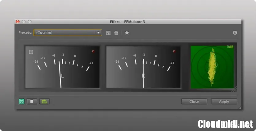Screen dimensions: 256x131
Task: Click the (Custom) preset combo box
Action: (64, 33)
